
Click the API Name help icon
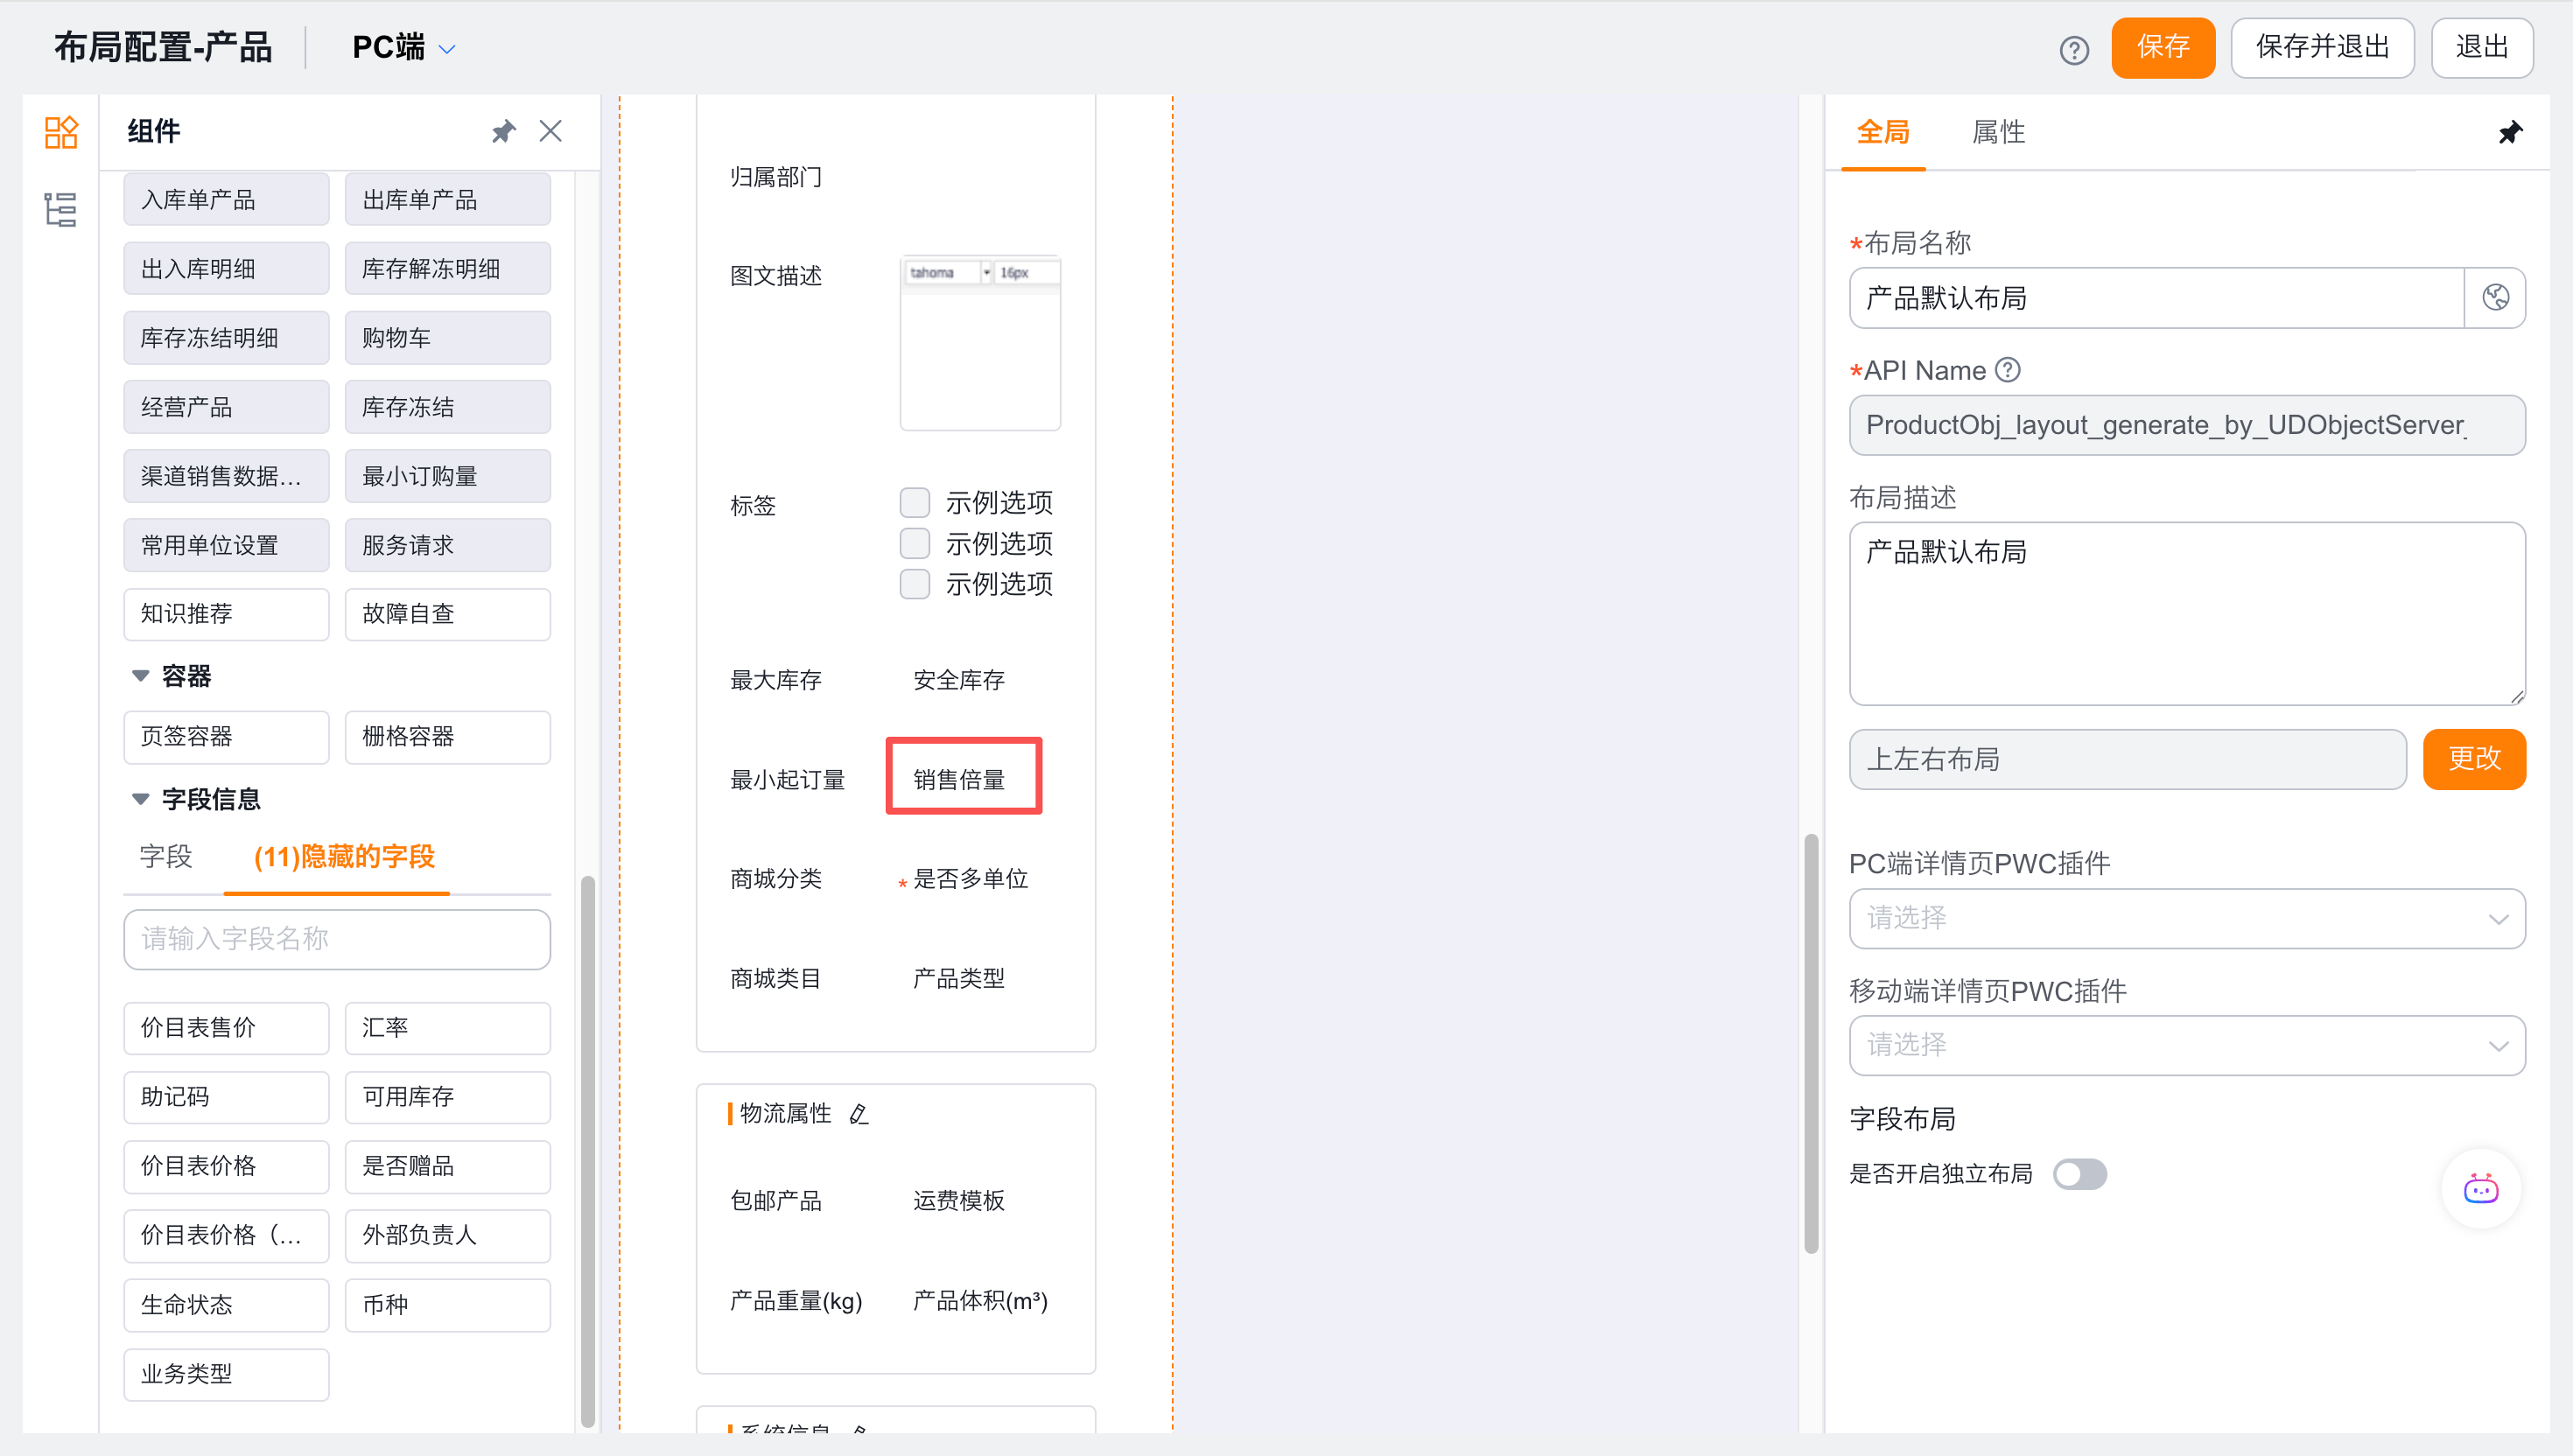(2007, 370)
